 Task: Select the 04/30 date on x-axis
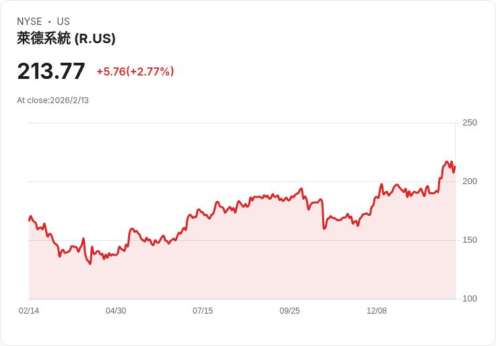click(116, 311)
